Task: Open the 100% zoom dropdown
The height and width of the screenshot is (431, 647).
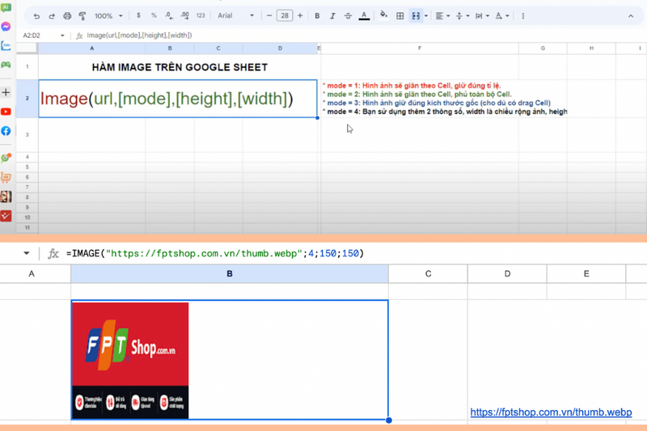Action: [108, 16]
